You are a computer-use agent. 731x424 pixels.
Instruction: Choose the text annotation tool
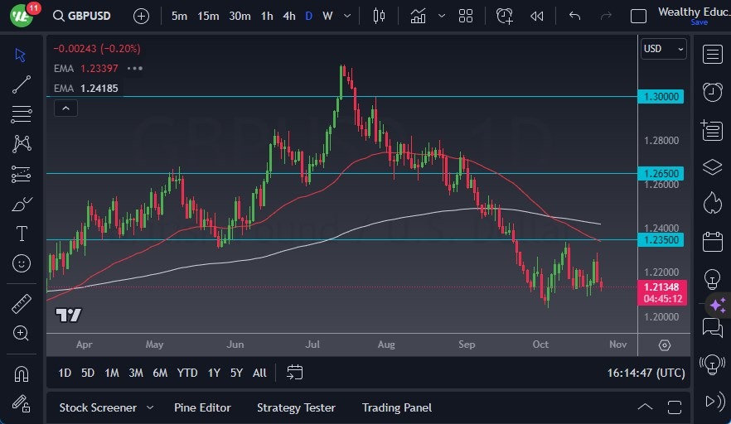pos(22,234)
